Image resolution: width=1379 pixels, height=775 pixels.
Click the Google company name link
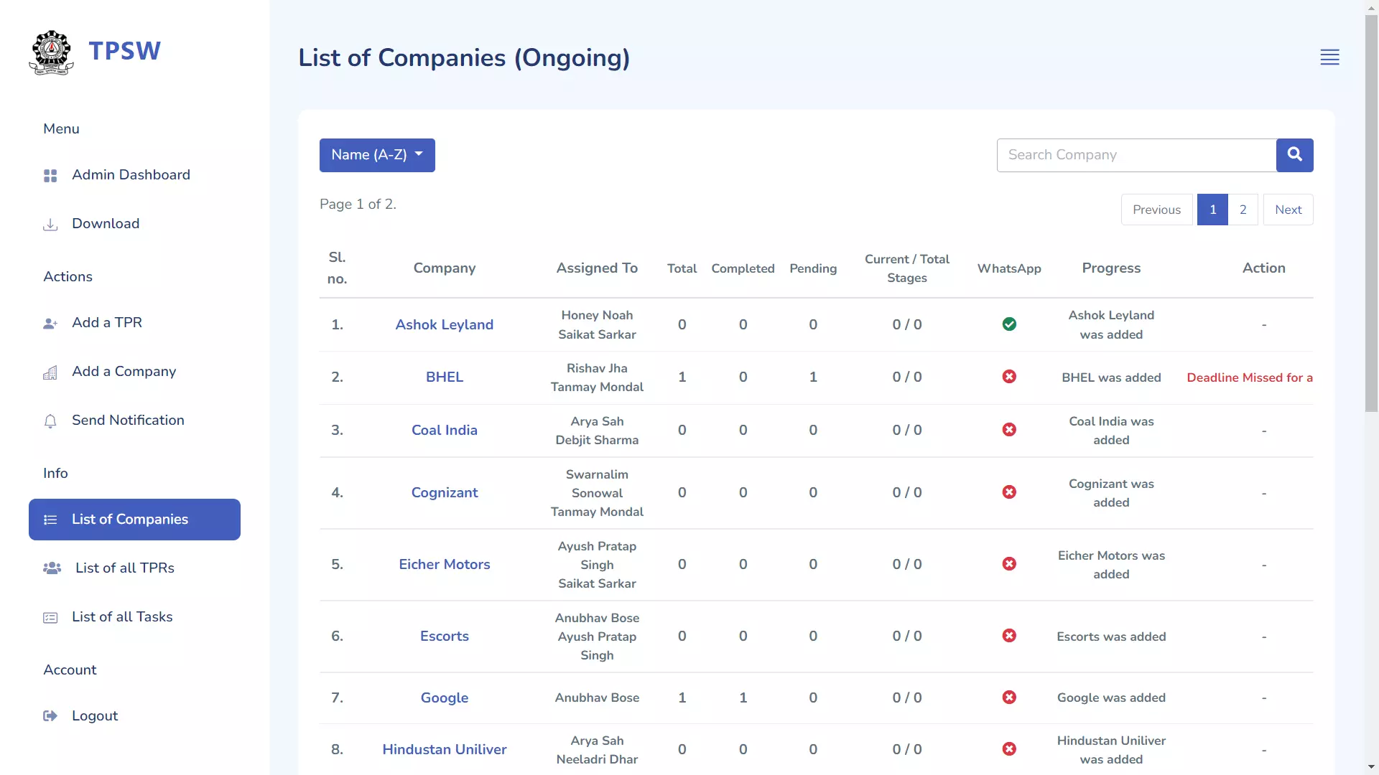pyautogui.click(x=444, y=697)
